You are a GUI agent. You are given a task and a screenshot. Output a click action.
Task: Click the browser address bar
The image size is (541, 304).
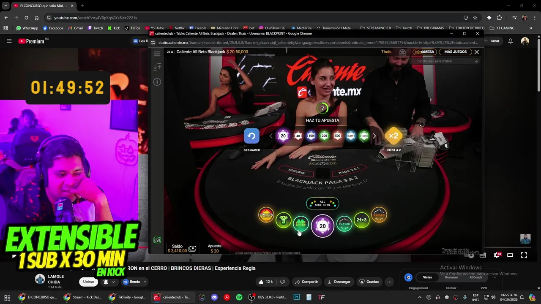(x=254, y=18)
